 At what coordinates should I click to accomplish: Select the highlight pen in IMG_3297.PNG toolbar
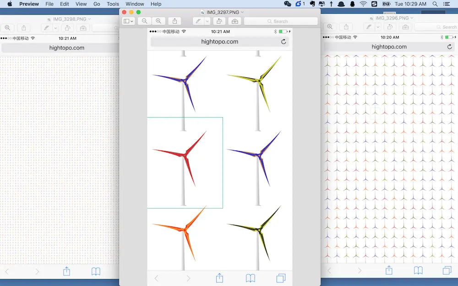[198, 21]
